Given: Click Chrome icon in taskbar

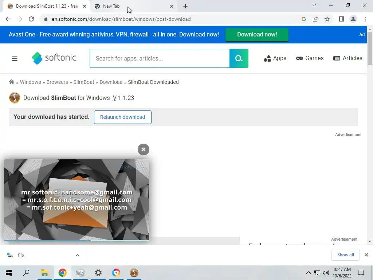Looking at the screenshot, I should pyautogui.click(x=63, y=273).
